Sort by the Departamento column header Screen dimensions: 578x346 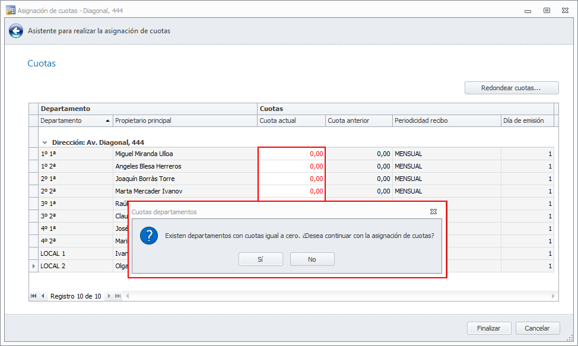(x=75, y=121)
